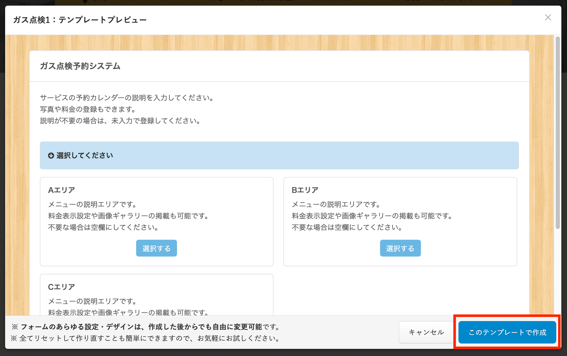
Task: Click 選択する button in the Bエリア card
Action: (x=400, y=248)
